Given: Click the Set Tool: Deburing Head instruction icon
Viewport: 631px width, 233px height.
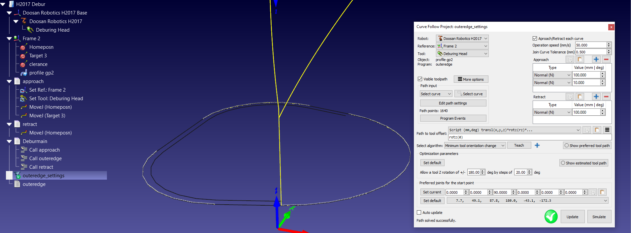Looking at the screenshot, I should point(23,99).
